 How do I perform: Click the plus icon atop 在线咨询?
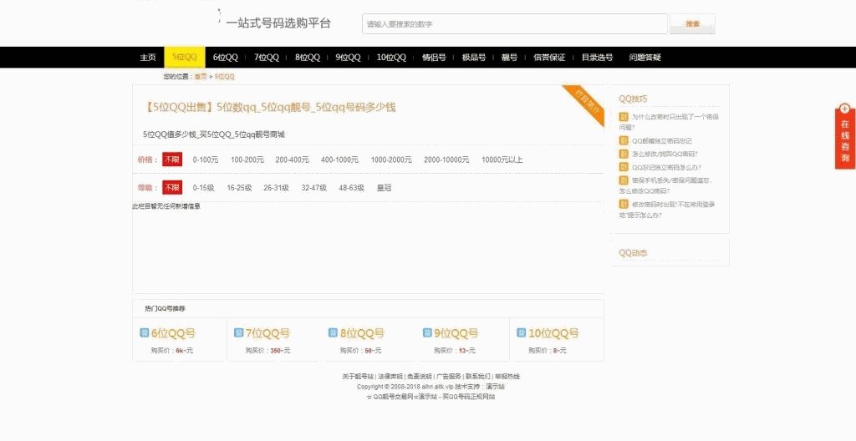[845, 109]
